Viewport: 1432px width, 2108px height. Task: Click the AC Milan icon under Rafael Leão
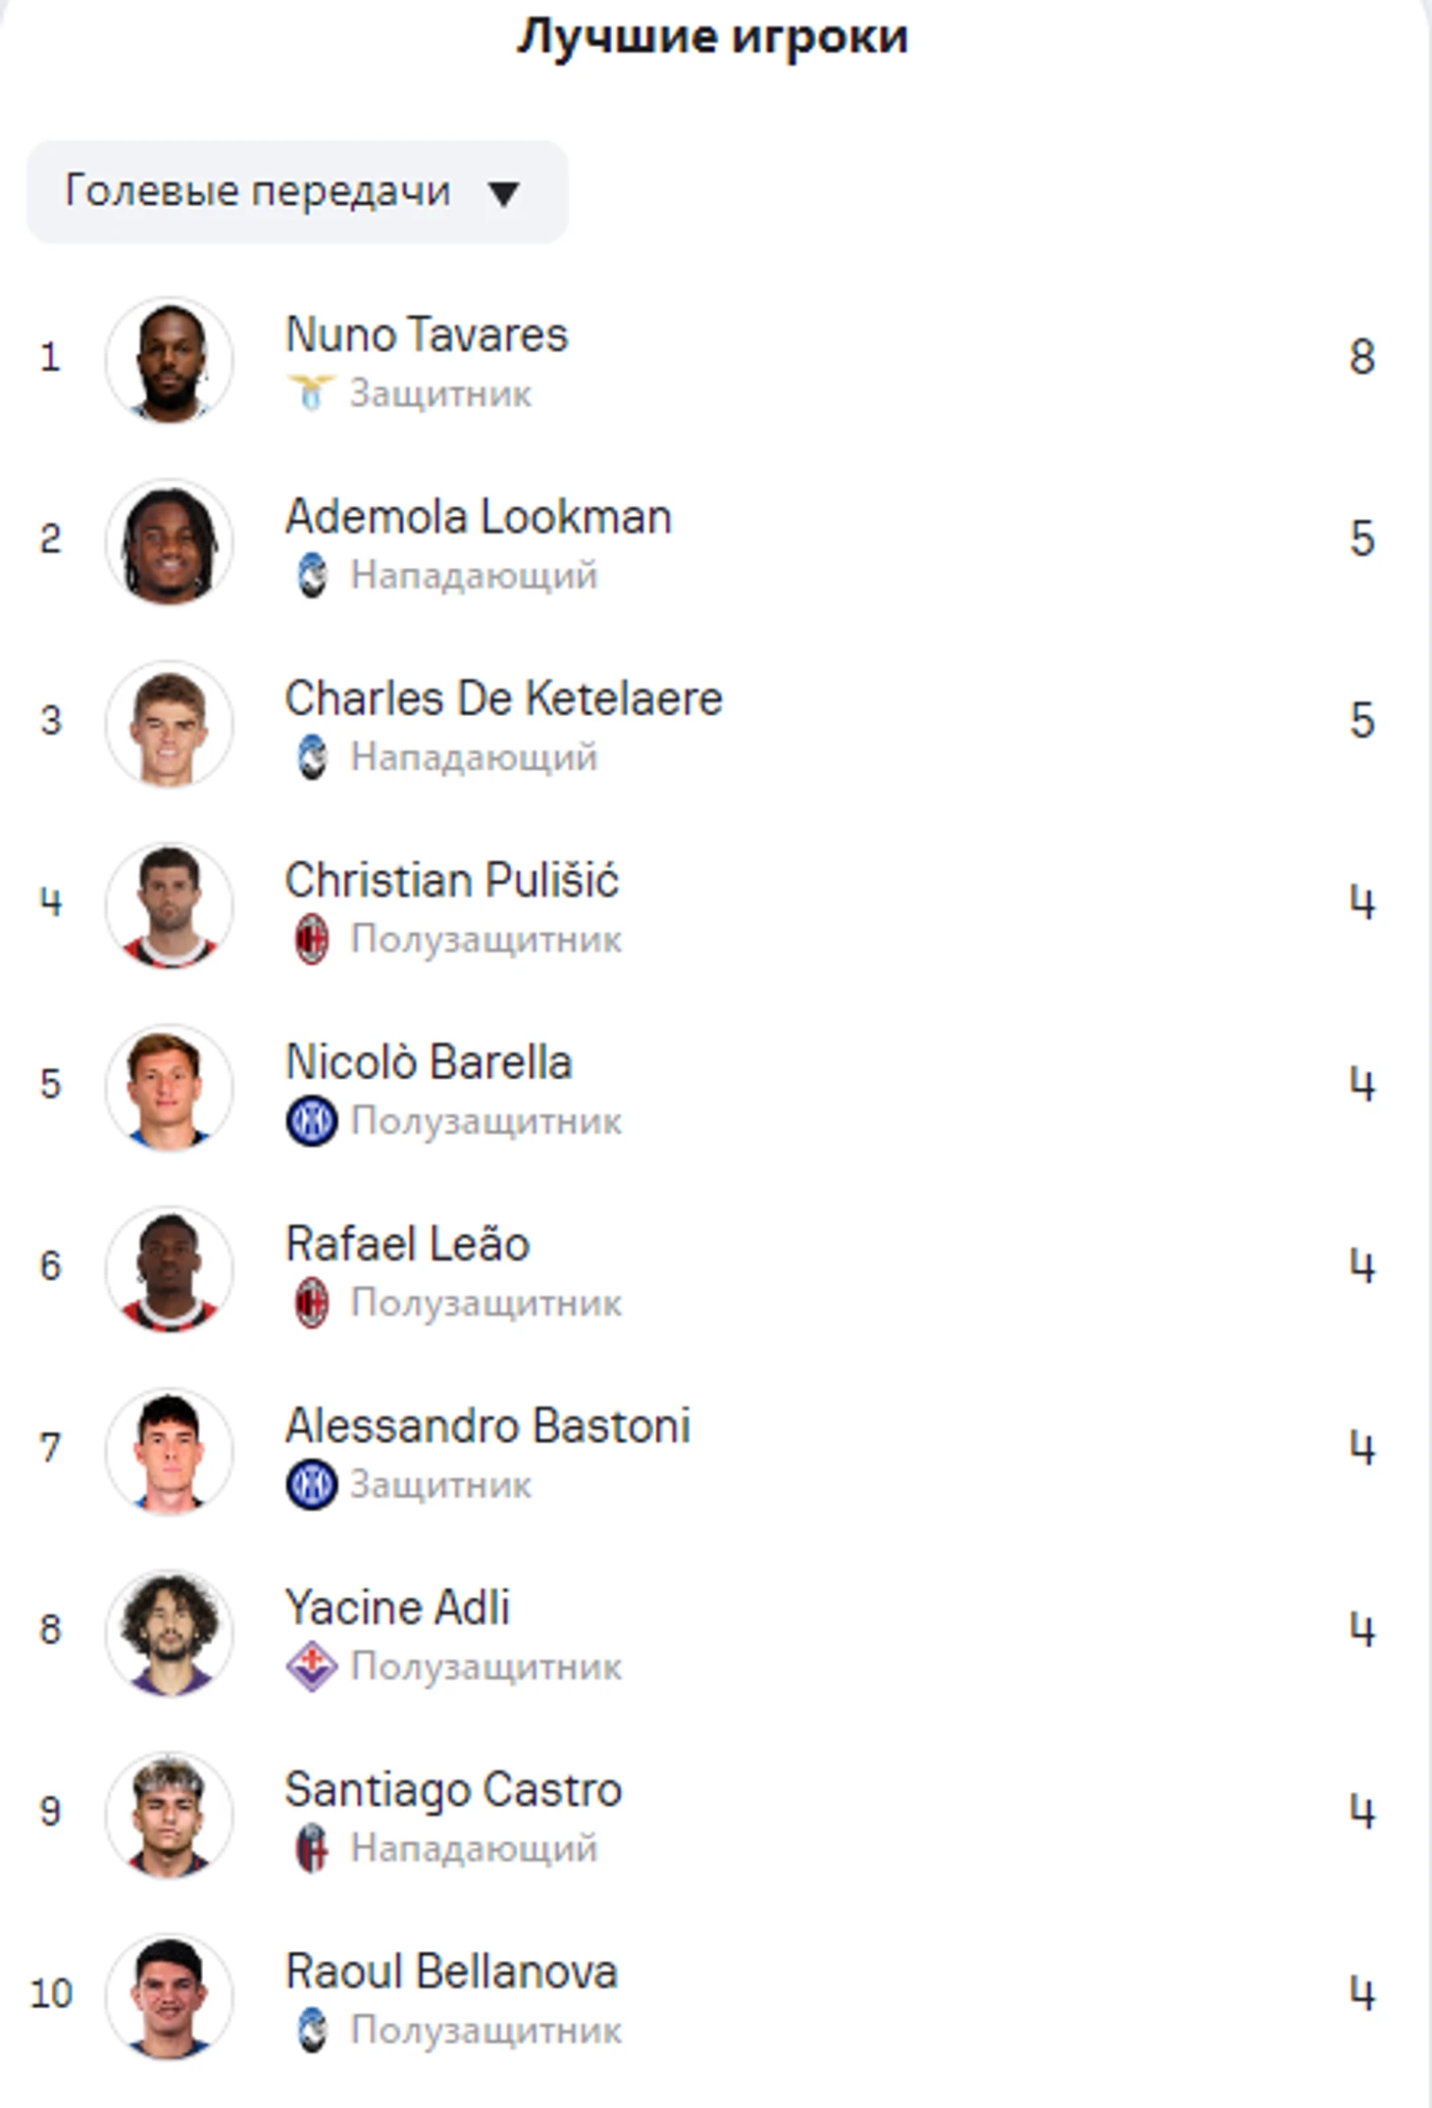312,1304
